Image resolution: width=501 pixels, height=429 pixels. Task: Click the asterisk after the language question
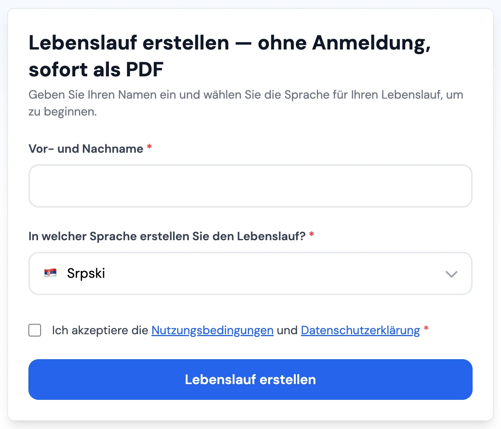[311, 234]
